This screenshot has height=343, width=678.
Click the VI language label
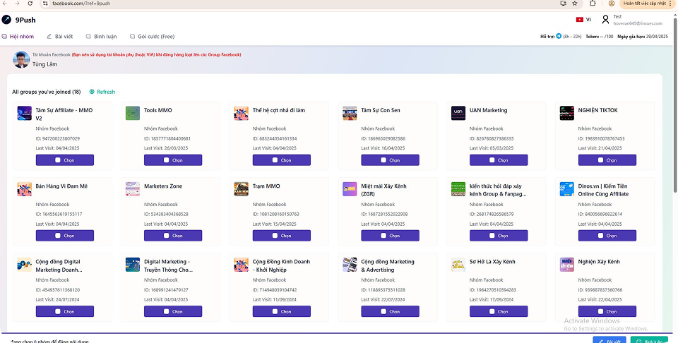588,20
